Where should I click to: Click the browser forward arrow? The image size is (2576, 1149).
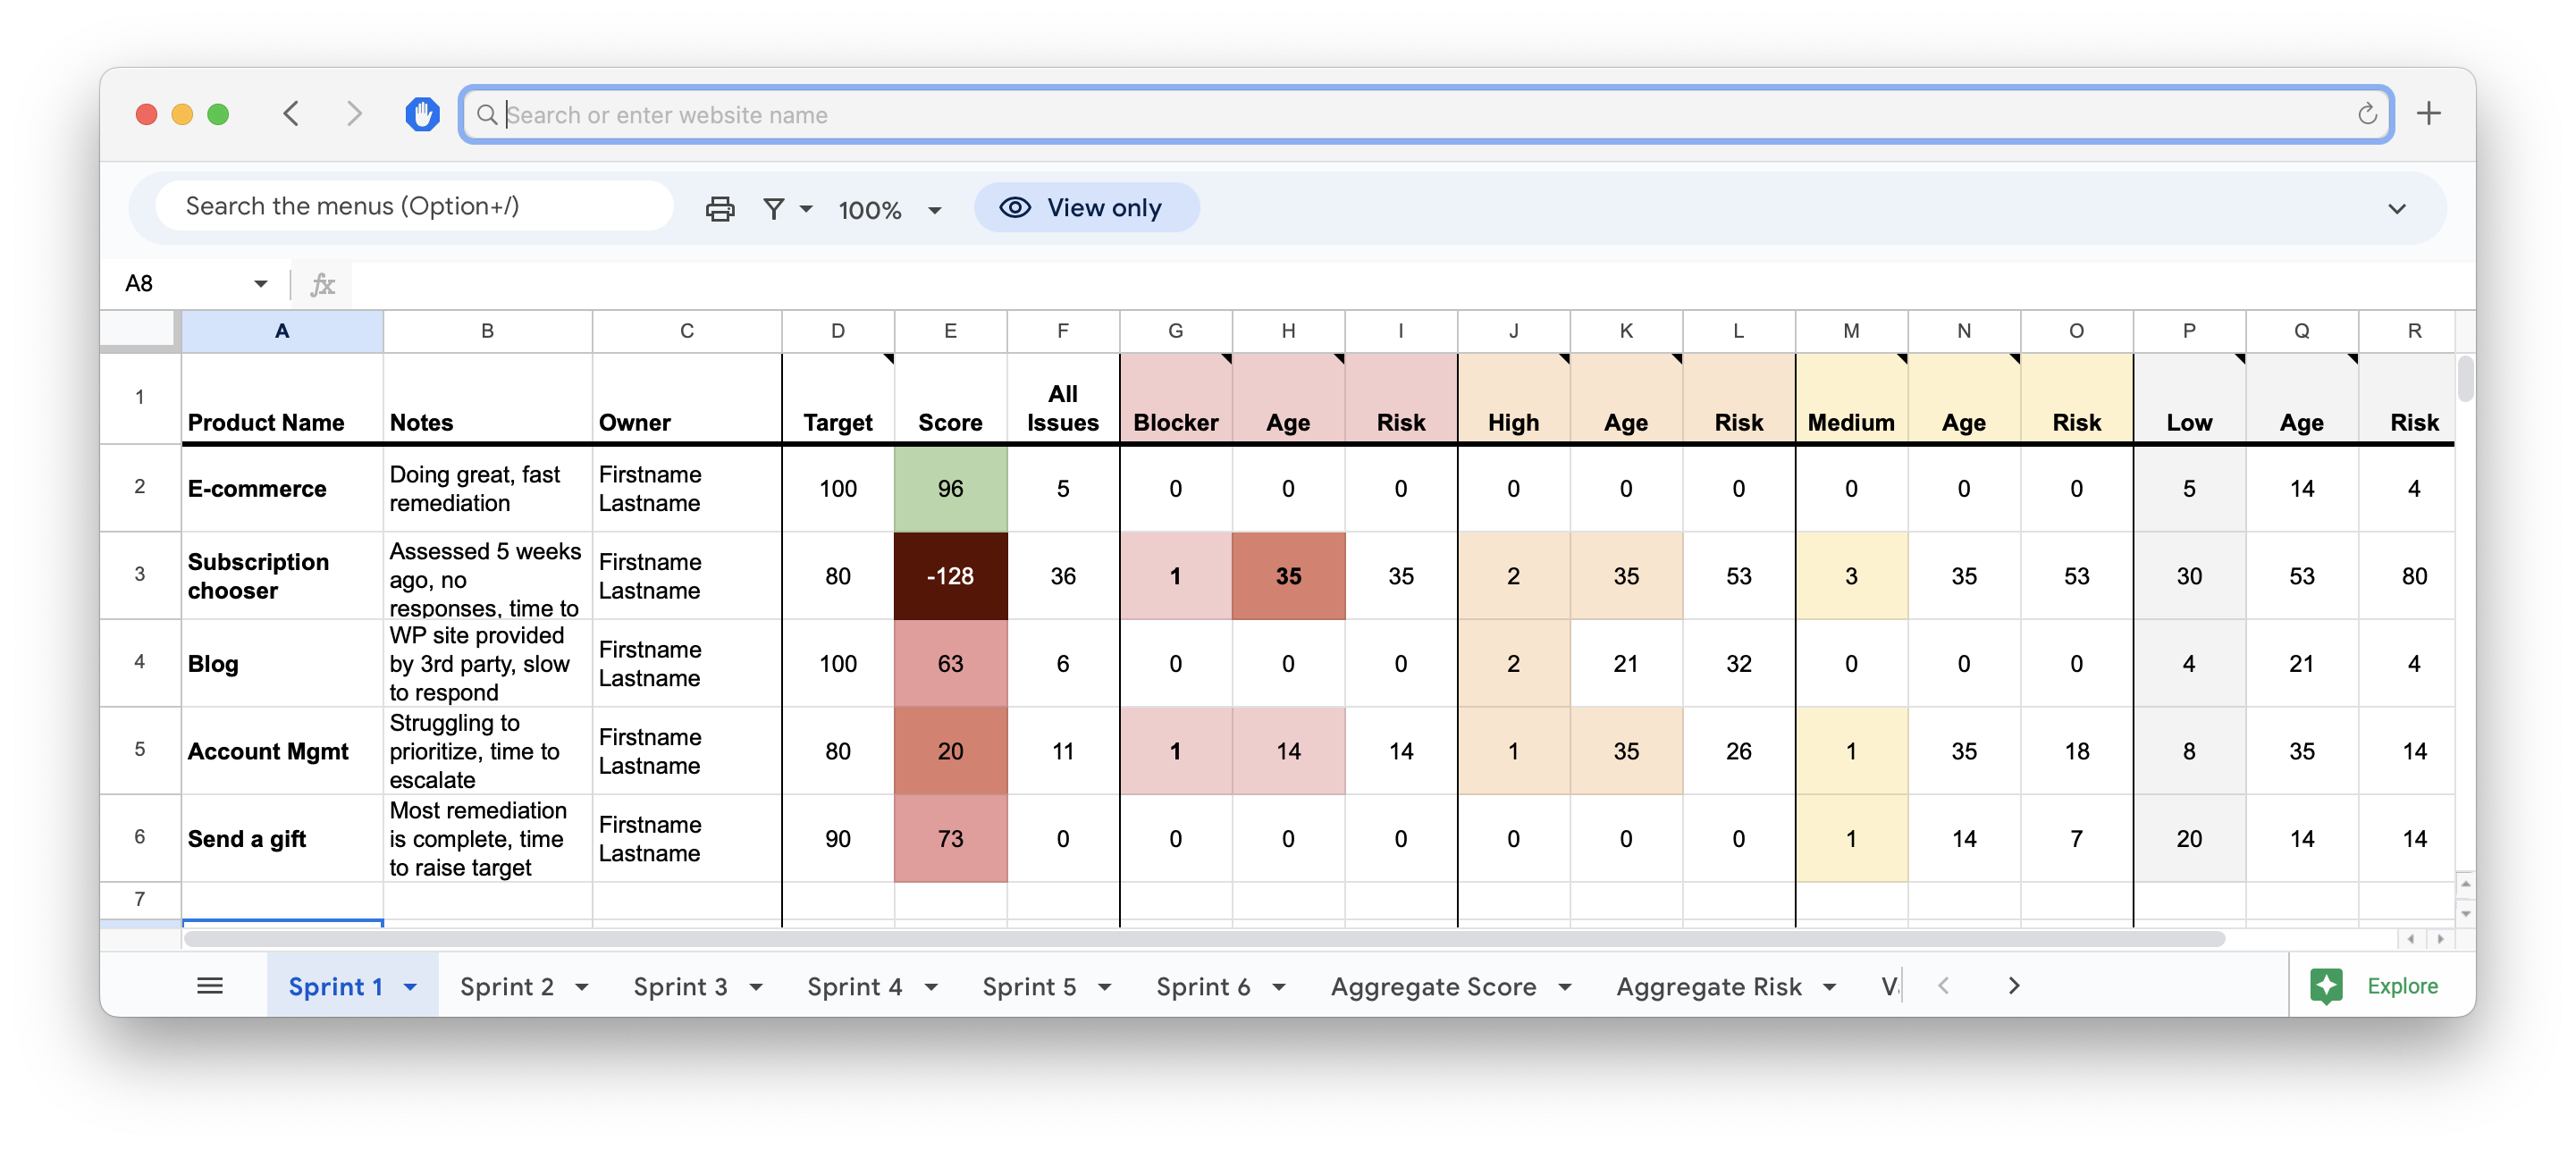coord(354,114)
